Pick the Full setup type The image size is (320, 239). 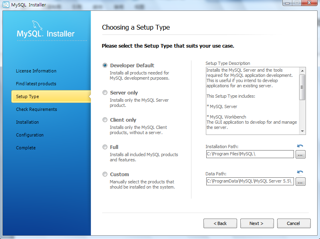pos(105,147)
